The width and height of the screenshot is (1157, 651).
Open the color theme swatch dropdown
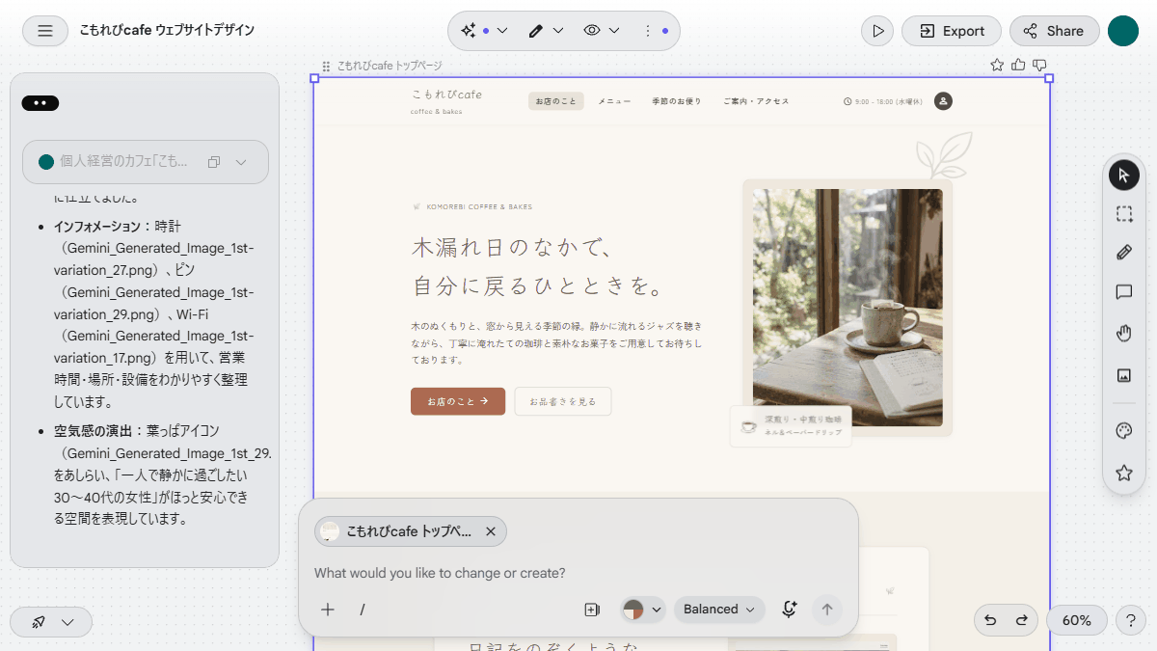tap(643, 610)
